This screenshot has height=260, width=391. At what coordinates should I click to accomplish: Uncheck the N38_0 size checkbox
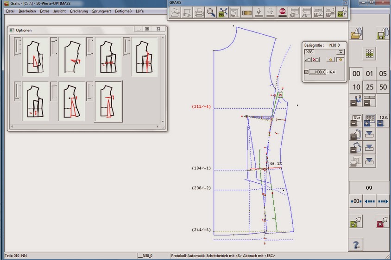(307, 72)
